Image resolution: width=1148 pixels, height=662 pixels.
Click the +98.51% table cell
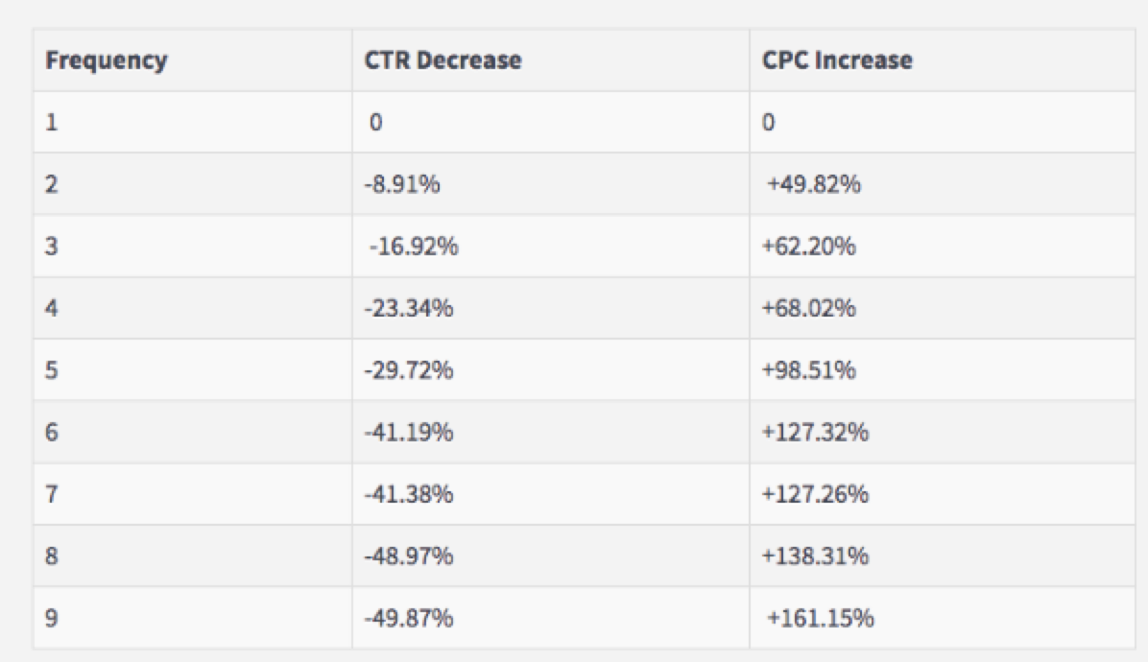pyautogui.click(x=809, y=370)
